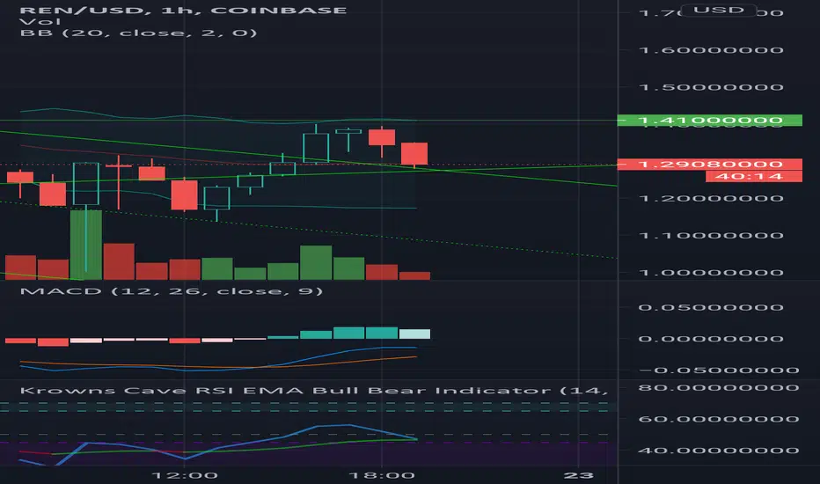
Task: Select the red 1.29080000 current price label
Action: [710, 165]
